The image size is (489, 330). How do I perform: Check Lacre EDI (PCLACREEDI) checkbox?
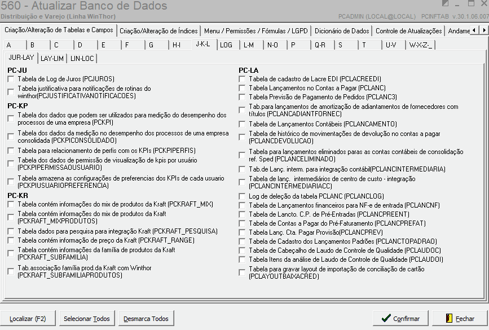coord(242,79)
